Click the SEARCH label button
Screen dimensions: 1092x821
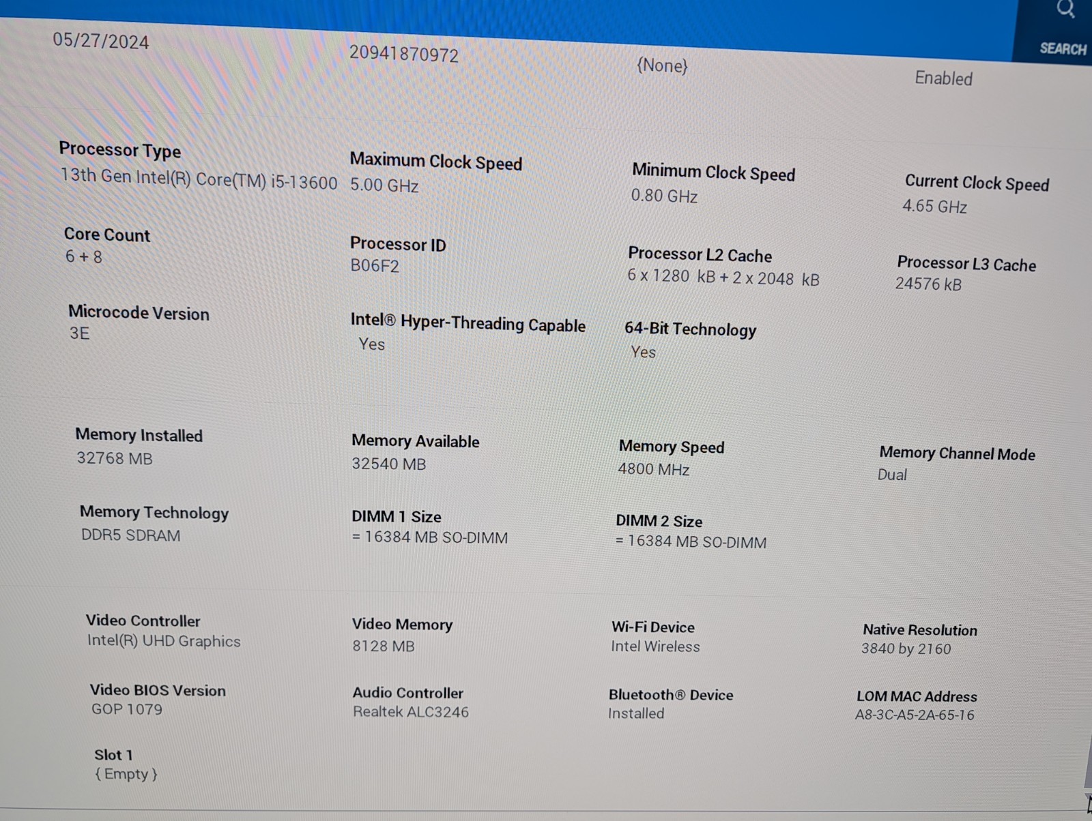coord(1063,49)
